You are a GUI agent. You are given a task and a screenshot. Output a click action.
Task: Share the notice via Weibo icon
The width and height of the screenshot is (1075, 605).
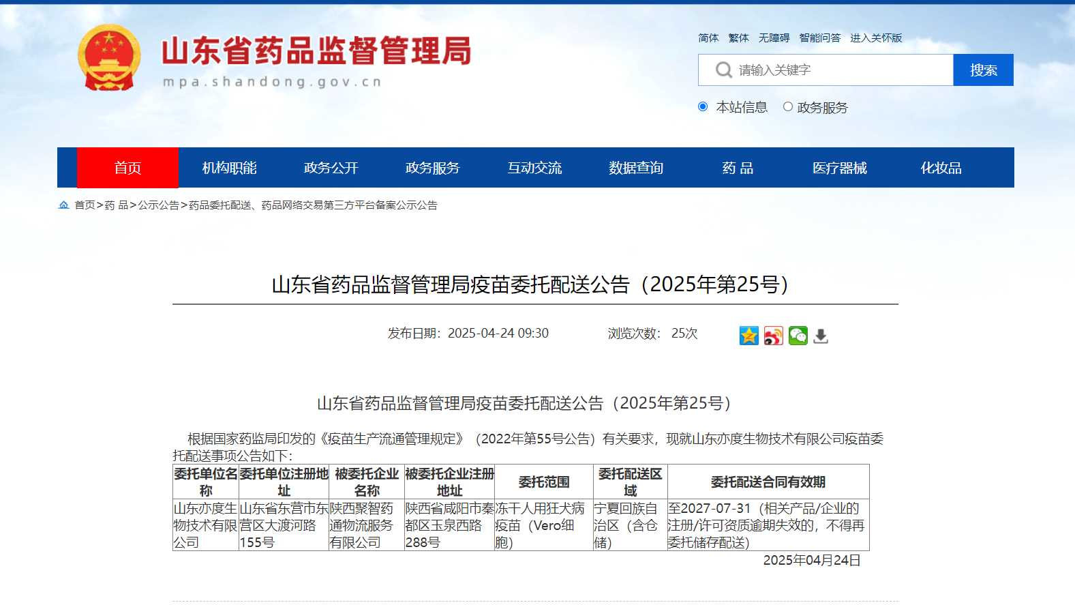[774, 336]
